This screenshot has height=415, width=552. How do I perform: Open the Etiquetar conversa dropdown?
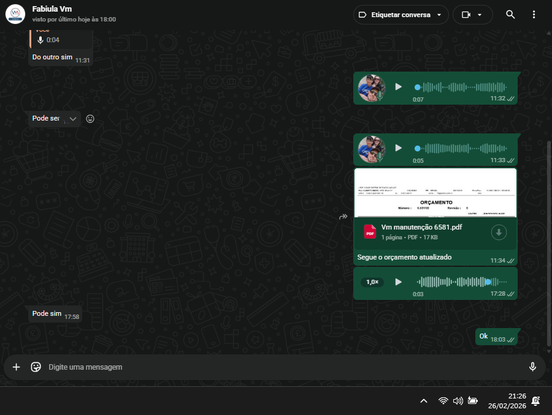(x=401, y=15)
